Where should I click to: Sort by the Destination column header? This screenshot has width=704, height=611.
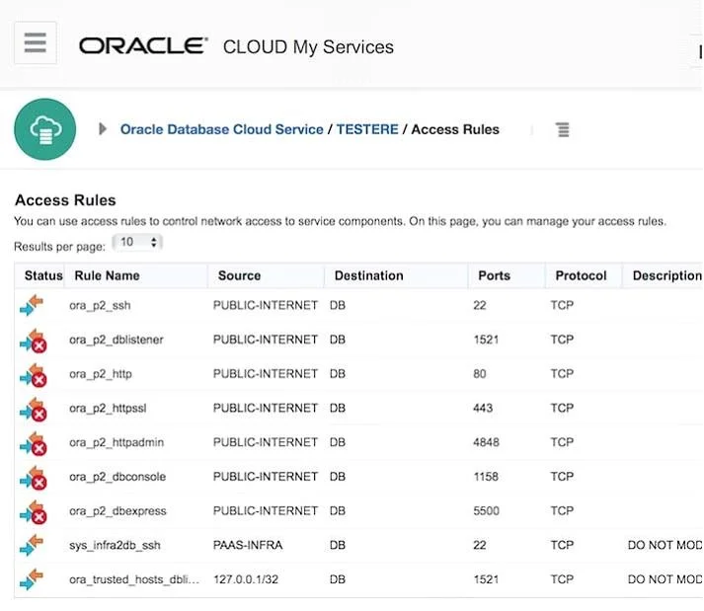coord(368,275)
